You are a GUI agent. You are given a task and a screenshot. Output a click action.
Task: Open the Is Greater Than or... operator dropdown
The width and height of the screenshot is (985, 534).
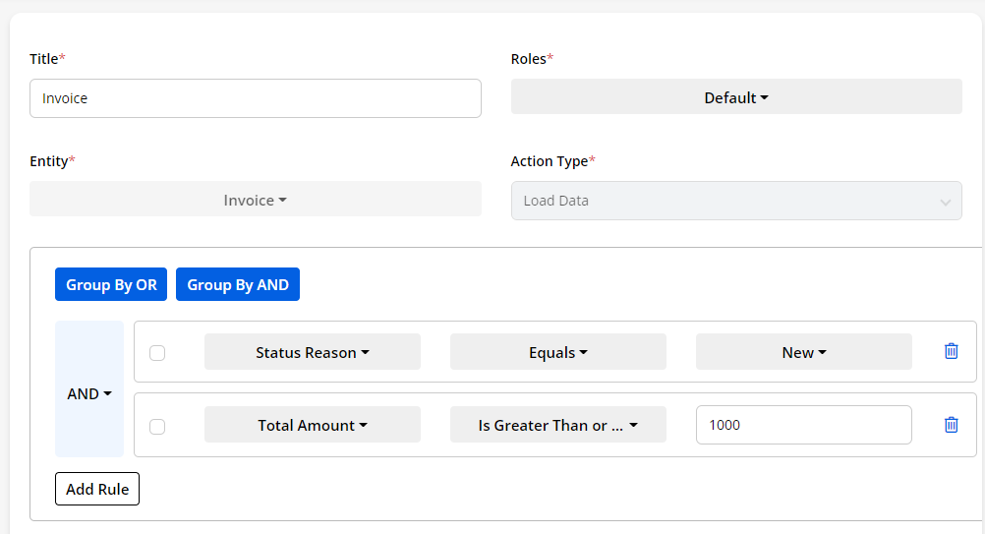557,425
